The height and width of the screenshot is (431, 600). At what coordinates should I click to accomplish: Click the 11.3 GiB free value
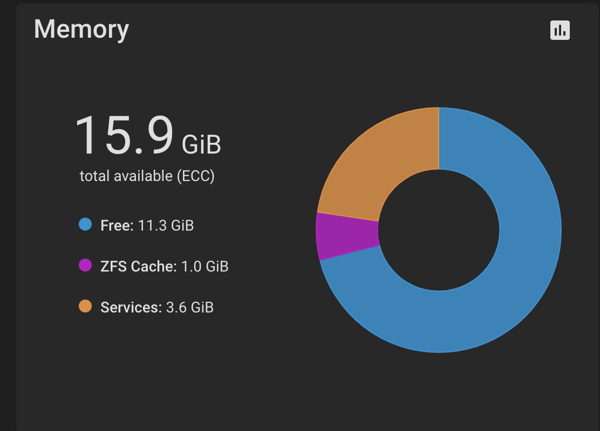click(166, 225)
